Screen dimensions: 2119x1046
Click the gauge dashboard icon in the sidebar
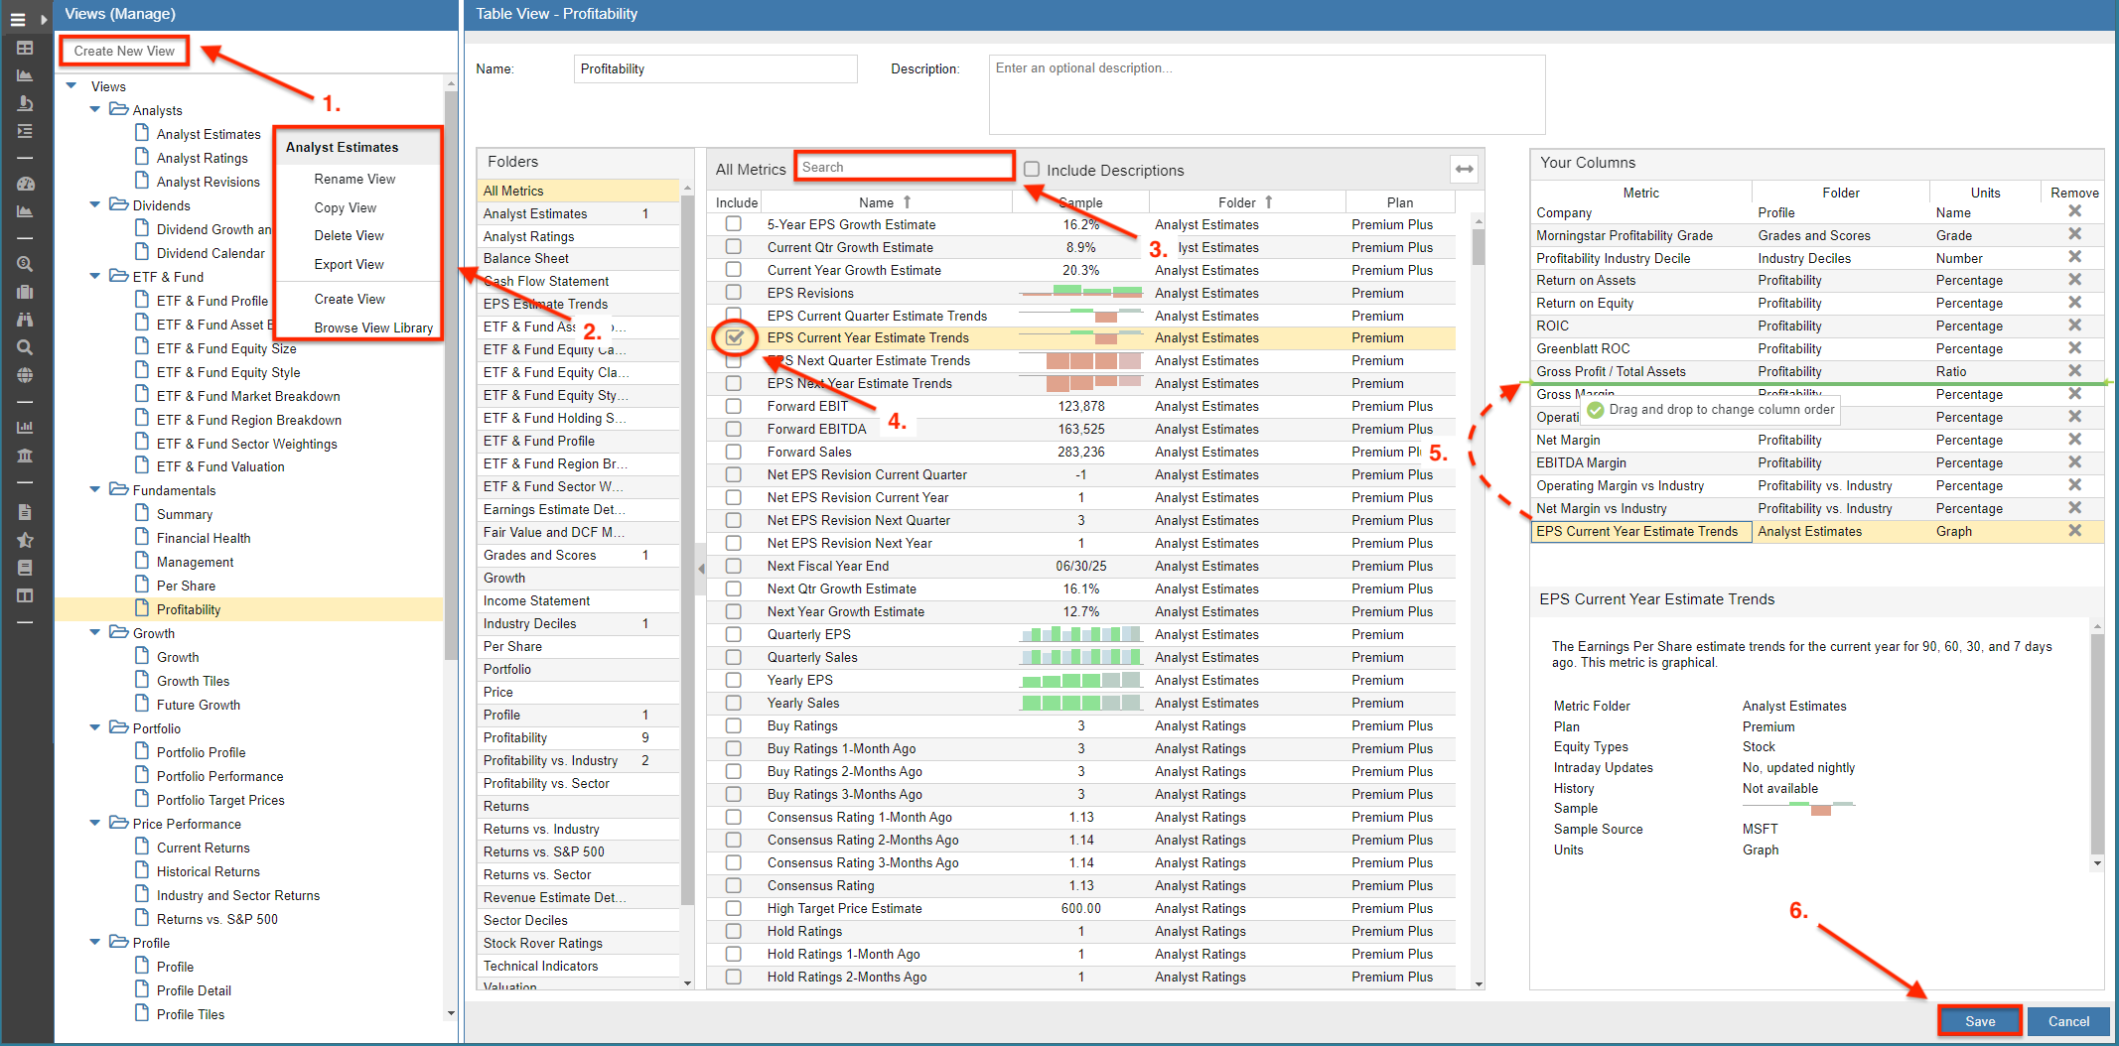pyautogui.click(x=25, y=184)
